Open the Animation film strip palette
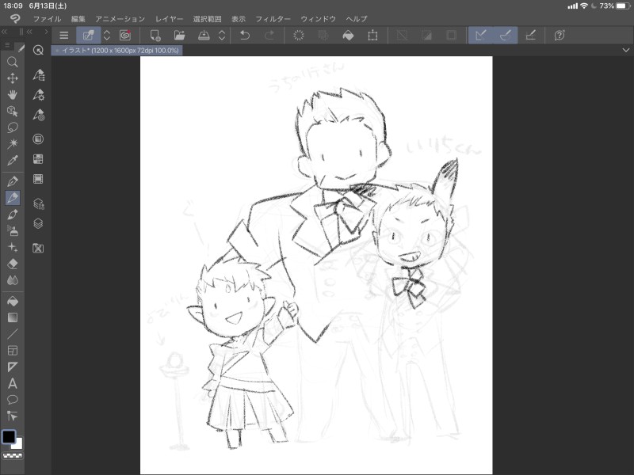Screen dimensions: 634x475 coord(38,179)
